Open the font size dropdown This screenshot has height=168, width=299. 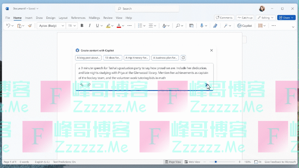pos(72,26)
